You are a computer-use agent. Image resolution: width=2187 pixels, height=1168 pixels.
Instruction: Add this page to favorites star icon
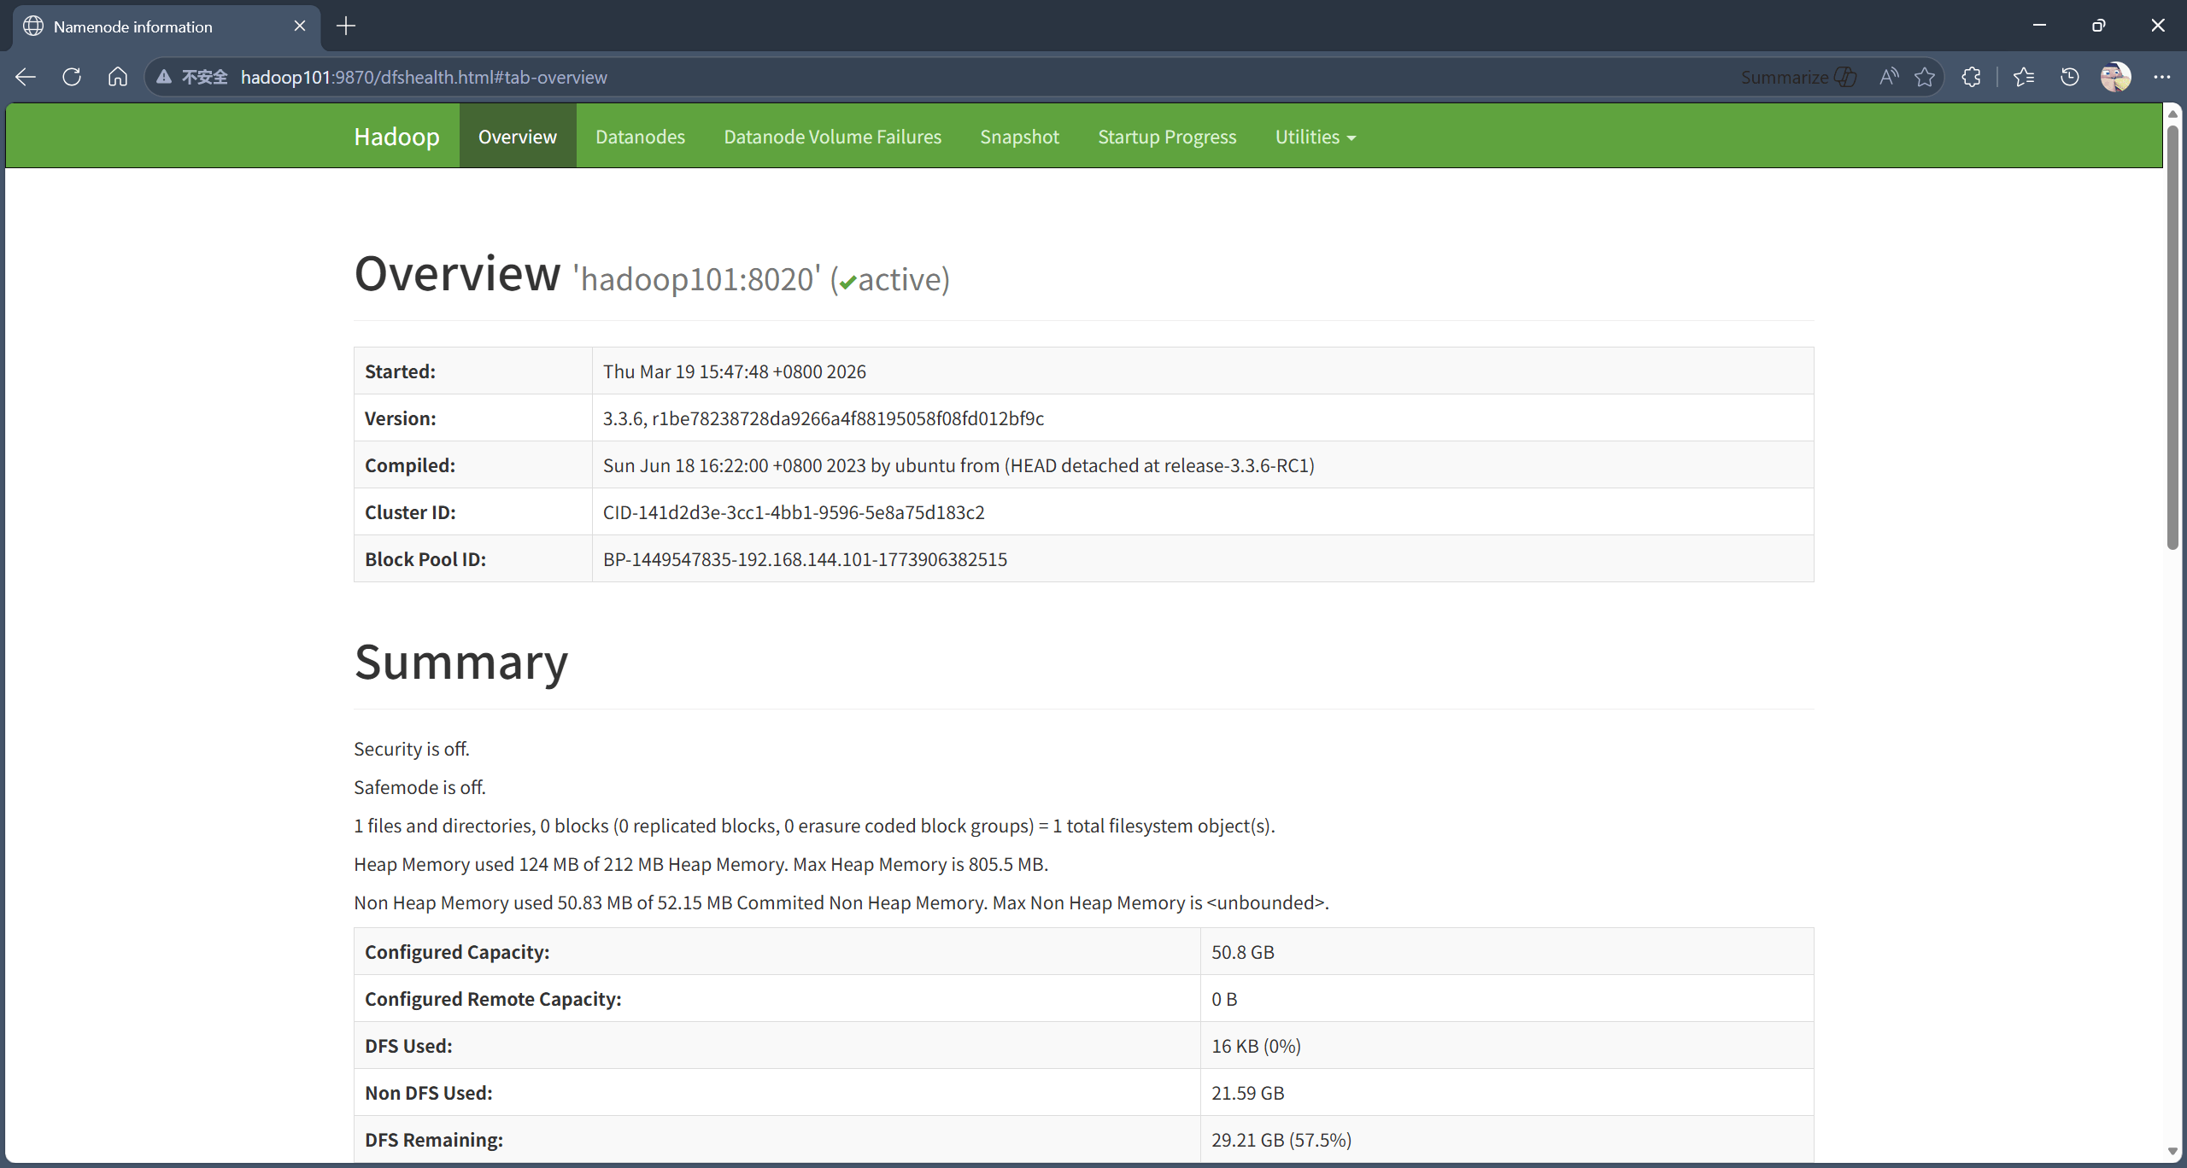pyautogui.click(x=1925, y=77)
